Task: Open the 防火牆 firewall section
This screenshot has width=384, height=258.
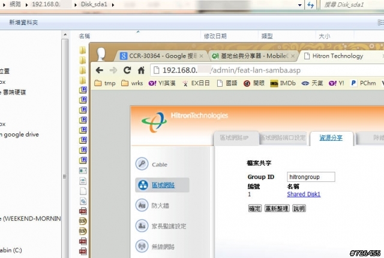Action: 152,205
